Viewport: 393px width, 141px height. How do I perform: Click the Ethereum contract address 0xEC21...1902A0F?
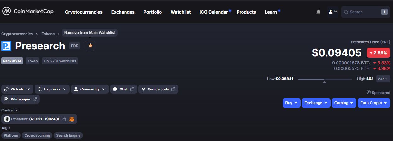(x=44, y=119)
